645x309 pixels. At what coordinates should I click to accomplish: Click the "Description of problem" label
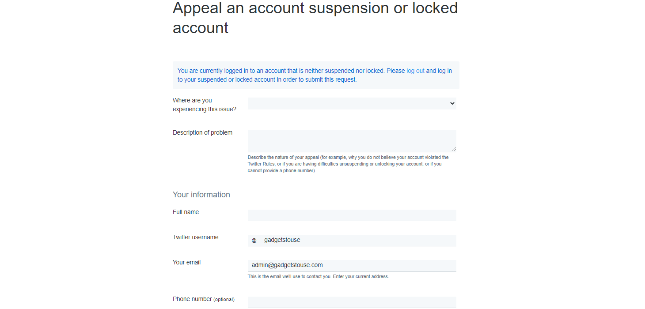202,132
